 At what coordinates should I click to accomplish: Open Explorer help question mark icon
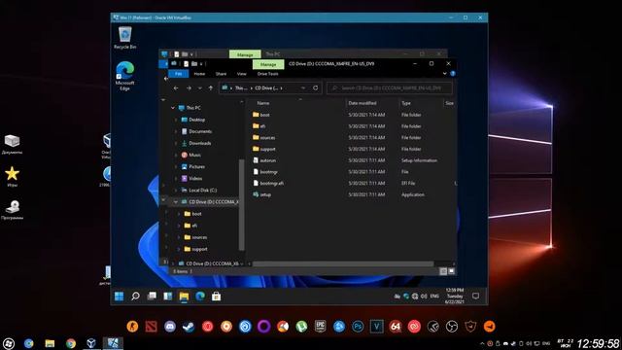click(x=453, y=74)
